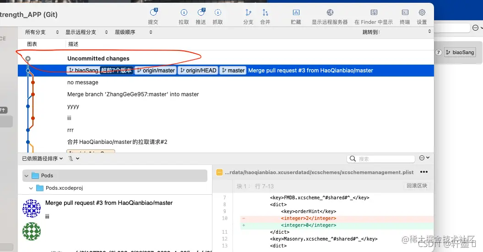The width and height of the screenshot is (483, 252).
Task: Collapse the Pods.xcodeproj folder
Action: coord(31,188)
